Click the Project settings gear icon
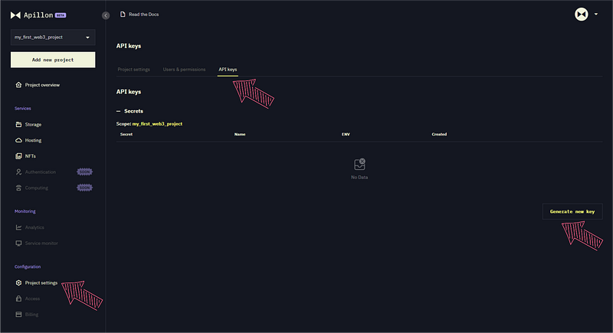Screen dimensions: 613x333 click(18, 282)
